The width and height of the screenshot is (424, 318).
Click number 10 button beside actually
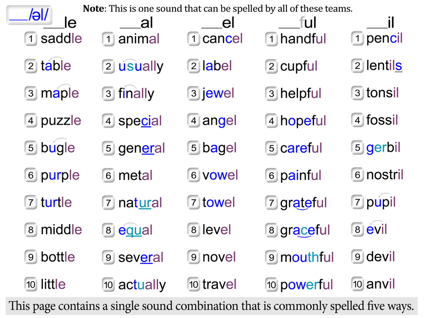[x=109, y=285]
